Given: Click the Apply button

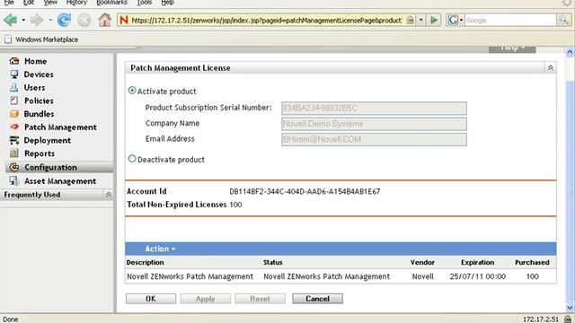Looking at the screenshot, I should pos(206,299).
